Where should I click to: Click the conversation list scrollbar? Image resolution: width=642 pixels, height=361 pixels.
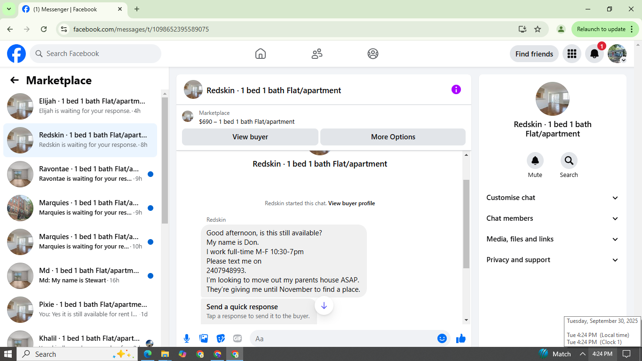pyautogui.click(x=165, y=160)
